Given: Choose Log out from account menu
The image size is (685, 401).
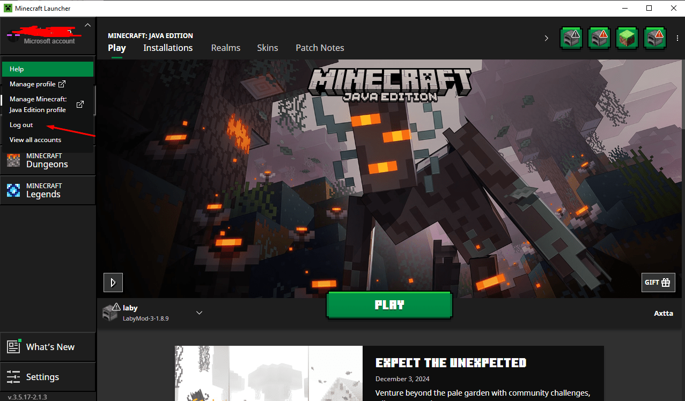Looking at the screenshot, I should 21,125.
